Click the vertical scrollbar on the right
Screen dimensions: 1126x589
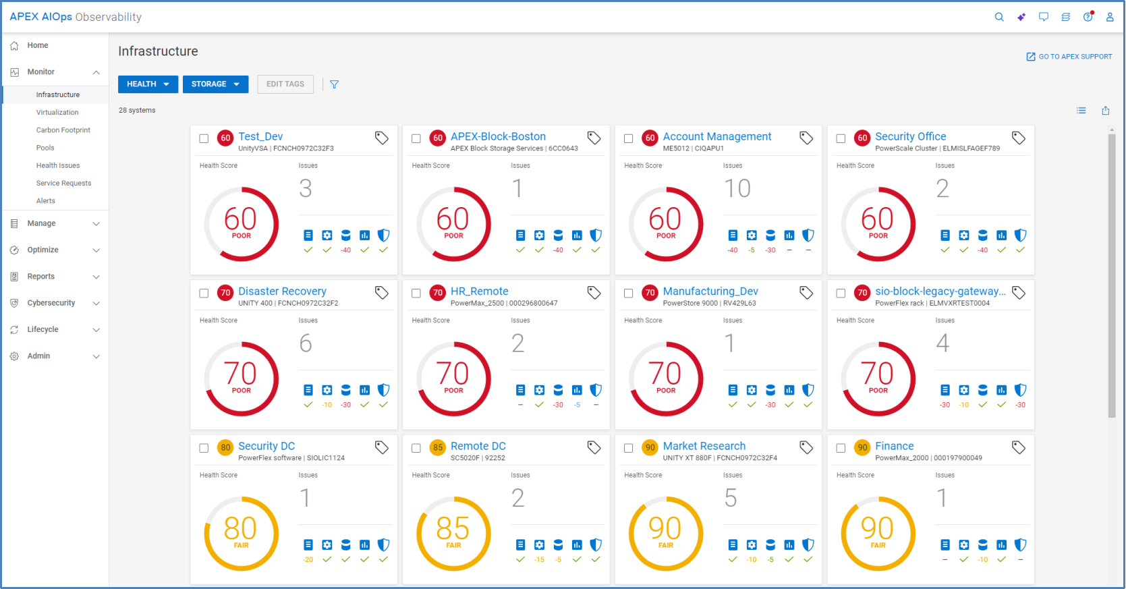pos(1112,276)
